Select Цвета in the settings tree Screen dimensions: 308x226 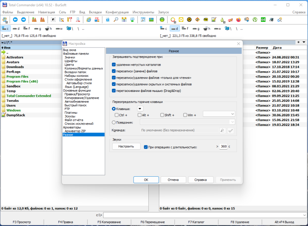(69, 65)
